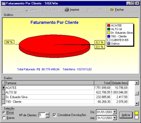141x123 pixels.
Task: Close the form with Fechar
Action: 117,10
